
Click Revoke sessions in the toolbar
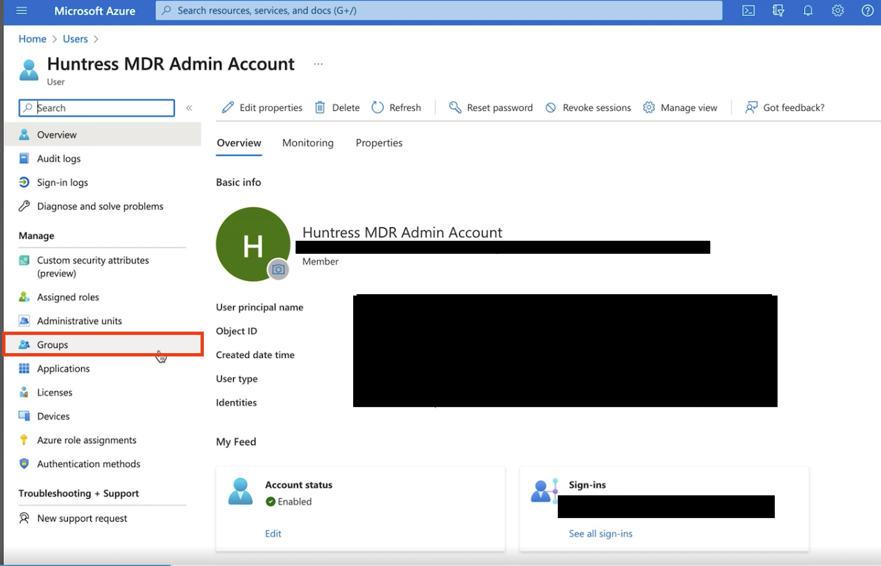click(588, 108)
